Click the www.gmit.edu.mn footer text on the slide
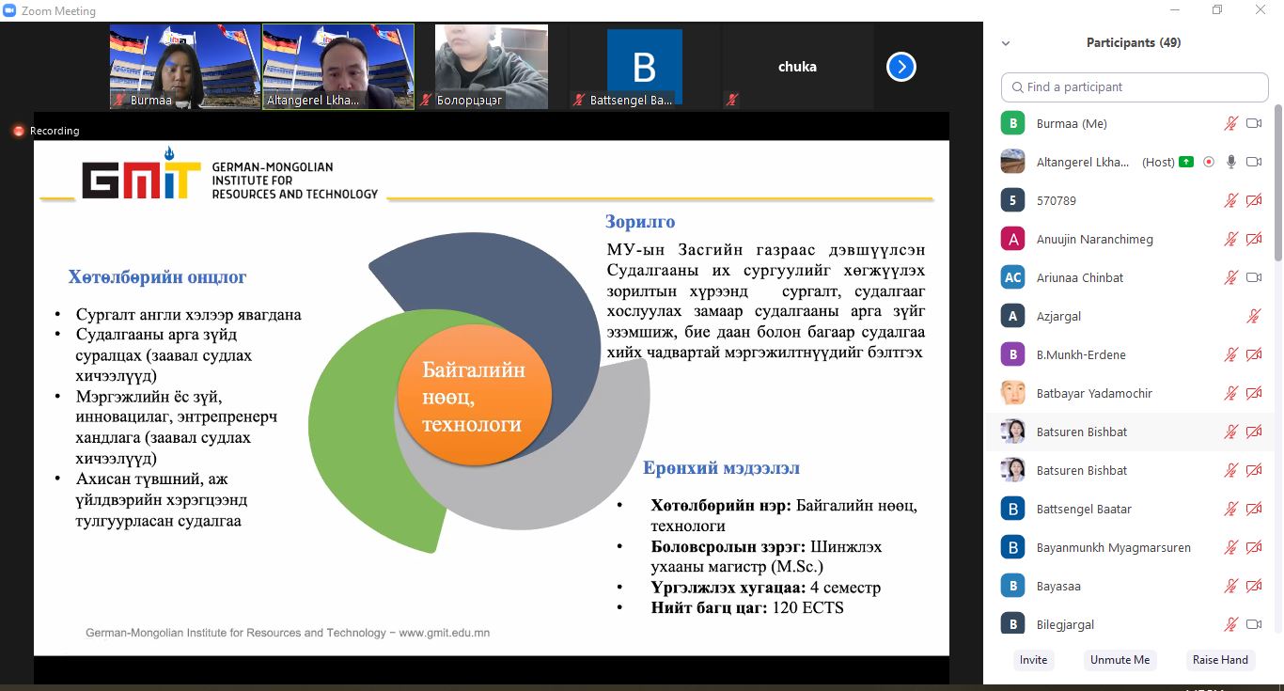 [445, 633]
